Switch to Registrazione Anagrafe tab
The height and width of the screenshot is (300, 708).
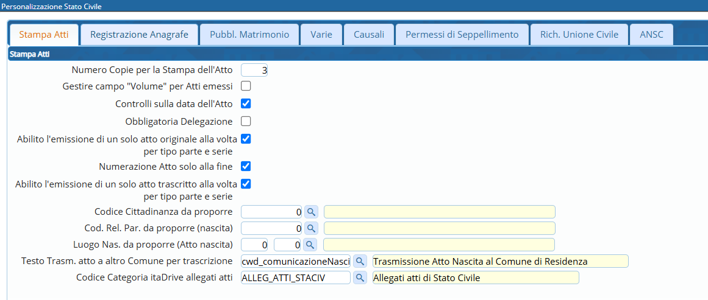pyautogui.click(x=140, y=35)
